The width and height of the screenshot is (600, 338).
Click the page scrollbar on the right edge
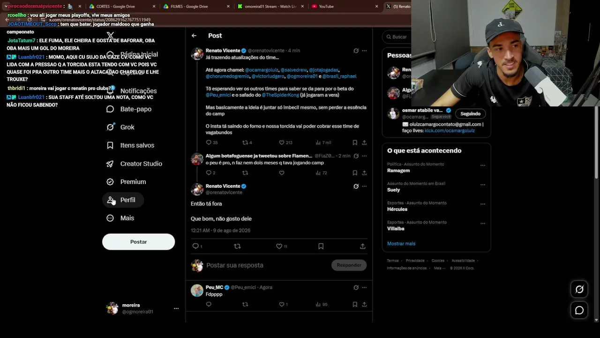[597, 142]
